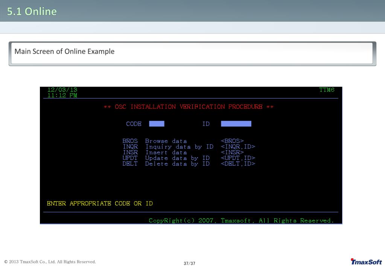Click the Browse data description
Image resolution: width=385 pixels, height=267 pixels.
[x=166, y=141]
